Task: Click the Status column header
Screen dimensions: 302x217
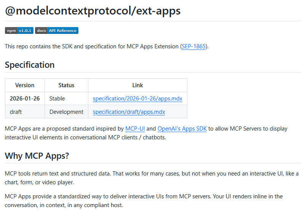Action: click(x=66, y=85)
